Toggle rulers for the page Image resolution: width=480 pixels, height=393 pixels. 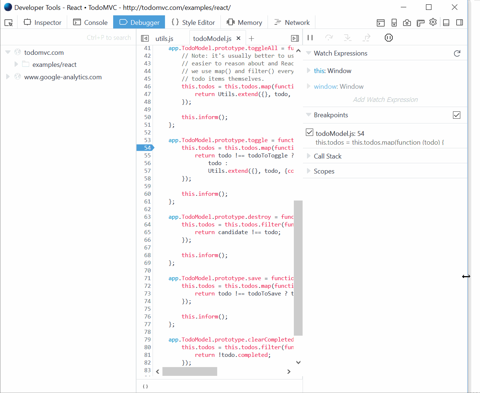coord(420,23)
